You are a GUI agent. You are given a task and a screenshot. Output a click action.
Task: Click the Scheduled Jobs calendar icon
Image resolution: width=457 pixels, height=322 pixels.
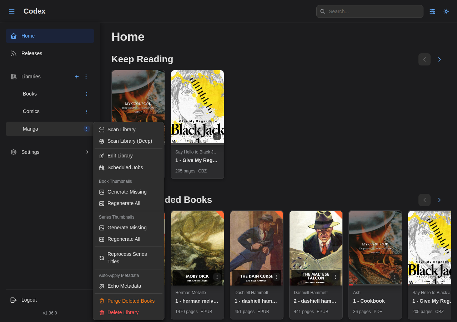click(102, 168)
